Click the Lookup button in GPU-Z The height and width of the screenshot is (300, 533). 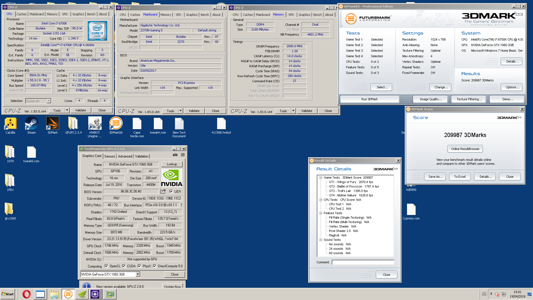click(x=172, y=164)
